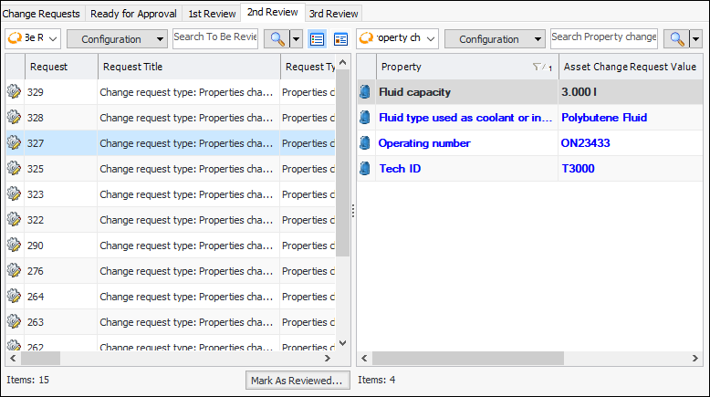Click the property panel search magnifier icon

676,39
